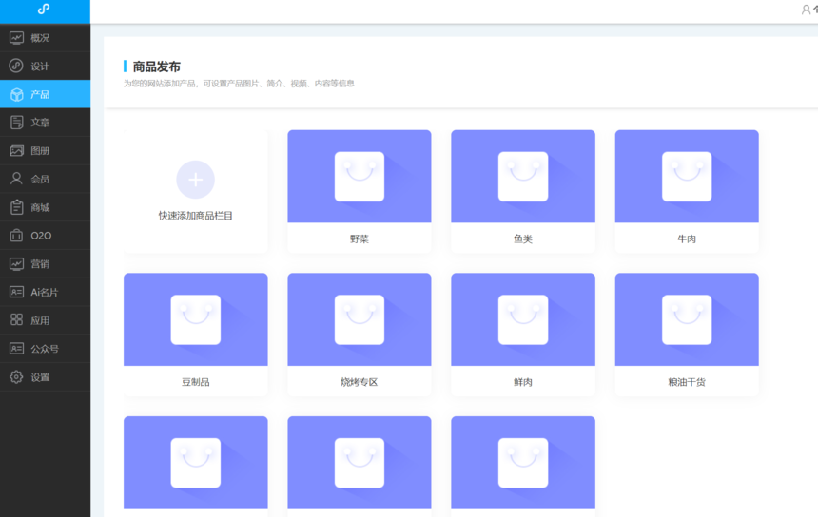The width and height of the screenshot is (818, 517).
Task: Open the 应用 menu label
Action: coord(40,320)
